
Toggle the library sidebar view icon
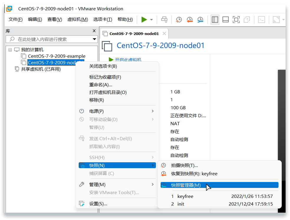click(x=215, y=19)
